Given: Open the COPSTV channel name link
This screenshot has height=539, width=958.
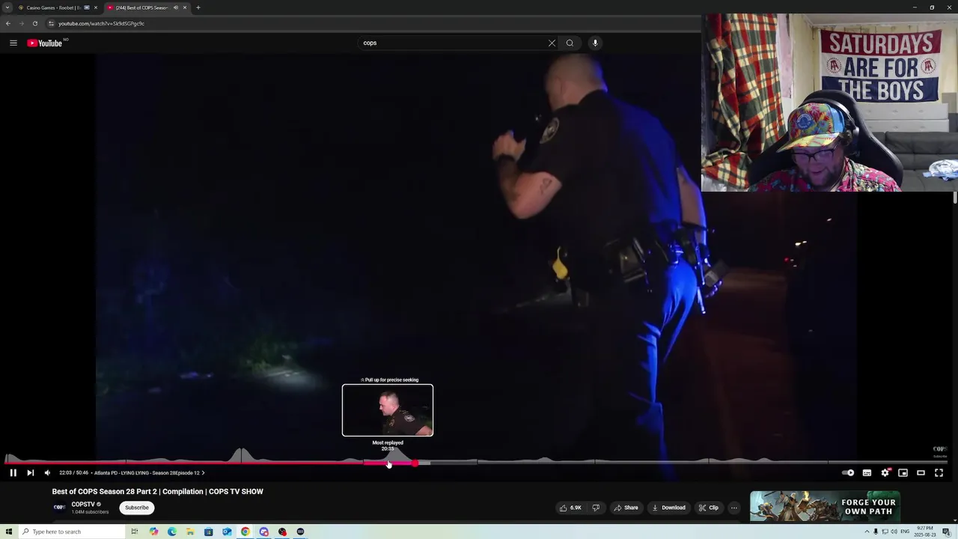Looking at the screenshot, I should tap(83, 505).
